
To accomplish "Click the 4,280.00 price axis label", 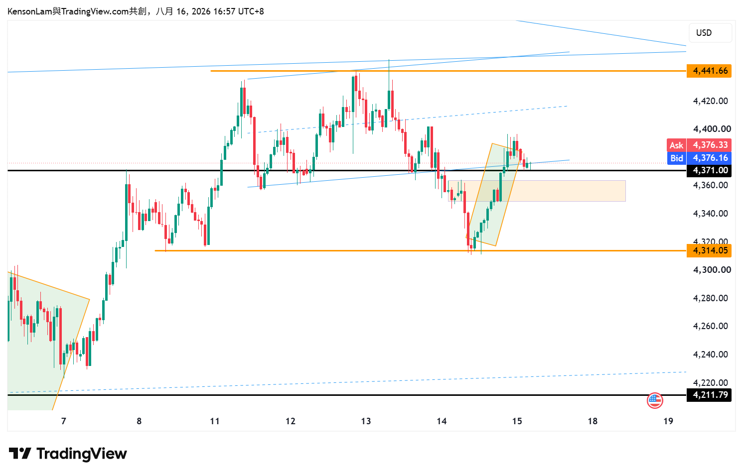I will coord(711,298).
